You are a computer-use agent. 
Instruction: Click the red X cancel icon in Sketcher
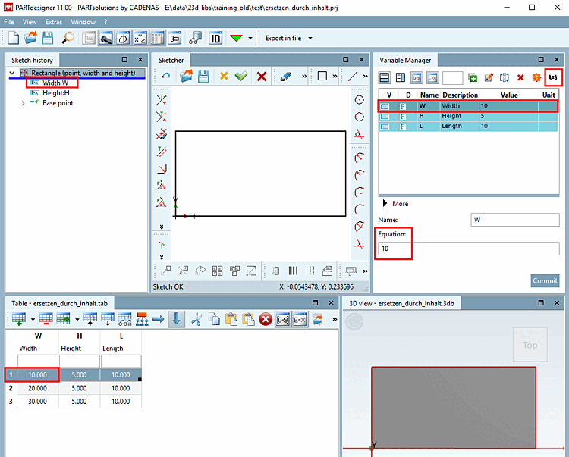point(262,76)
